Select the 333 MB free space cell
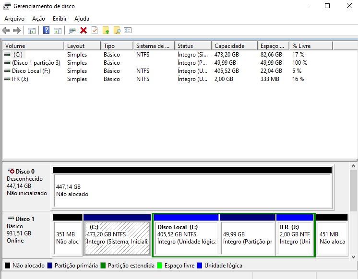This screenshot has width=358, height=279. [x=270, y=79]
